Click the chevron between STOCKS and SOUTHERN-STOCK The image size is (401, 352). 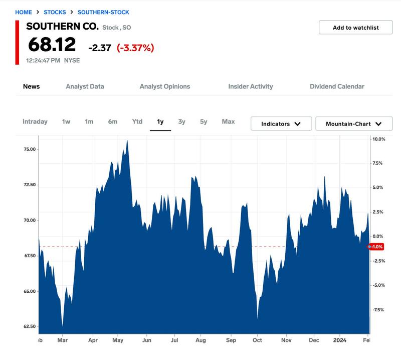point(72,12)
